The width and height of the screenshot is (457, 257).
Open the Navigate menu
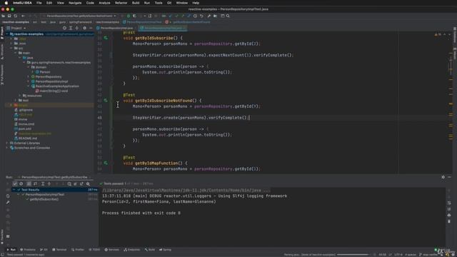pos(75,3)
